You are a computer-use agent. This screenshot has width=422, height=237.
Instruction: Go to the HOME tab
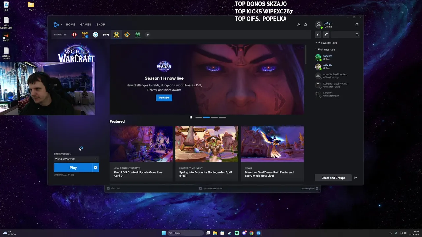[x=70, y=25]
